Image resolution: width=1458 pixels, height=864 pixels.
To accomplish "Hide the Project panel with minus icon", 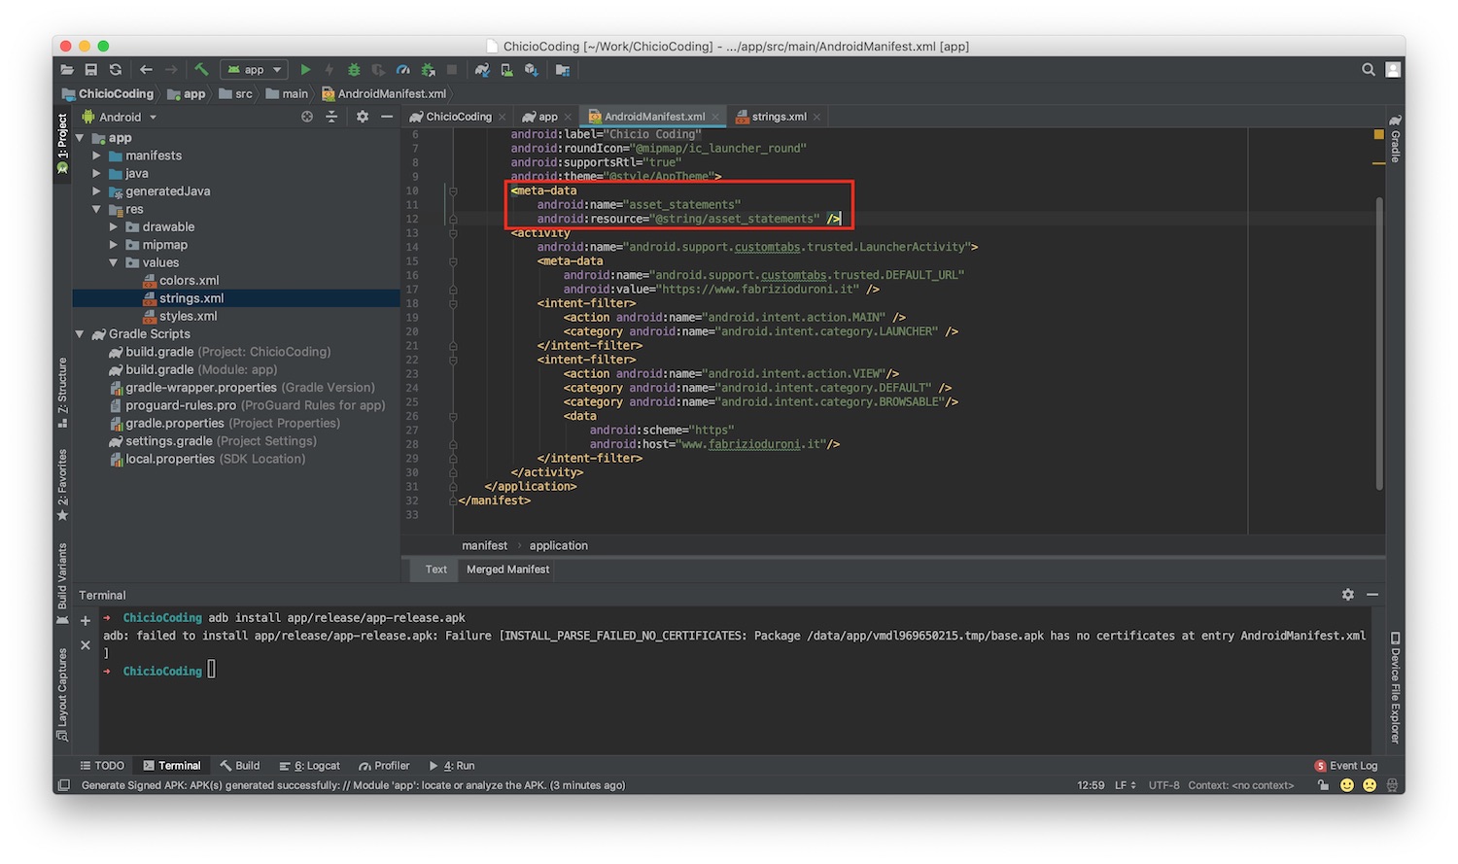I will click(387, 117).
